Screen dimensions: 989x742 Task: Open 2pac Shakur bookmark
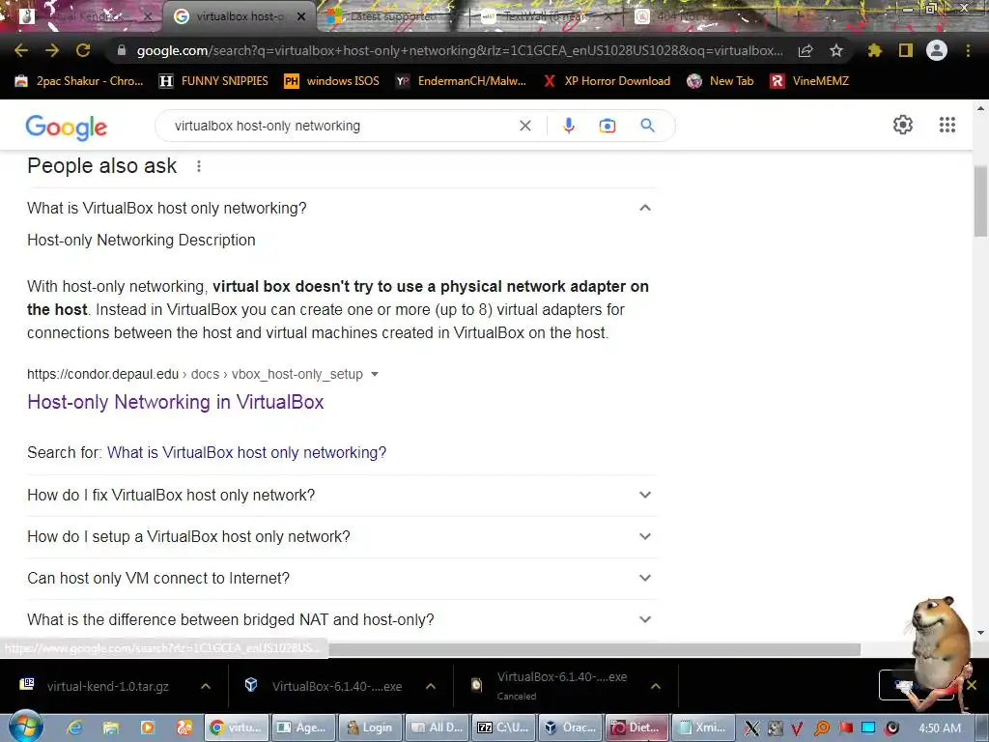(x=79, y=81)
